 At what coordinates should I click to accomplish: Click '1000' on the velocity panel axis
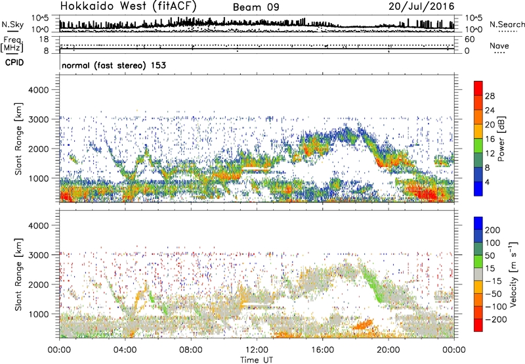click(x=38, y=314)
